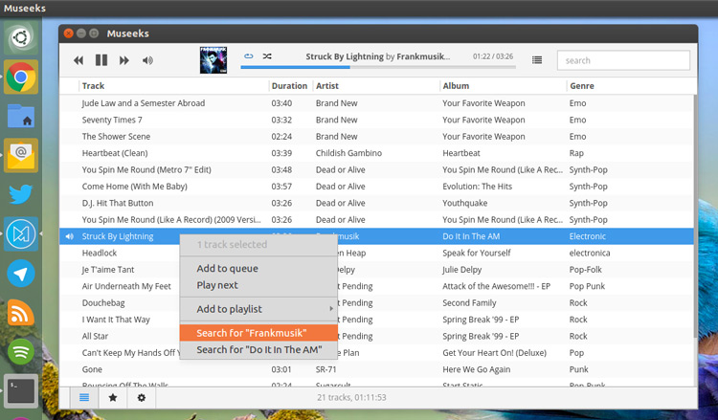Search for "Do It In The AM"
Screen dimensions: 718x420
click(258, 350)
